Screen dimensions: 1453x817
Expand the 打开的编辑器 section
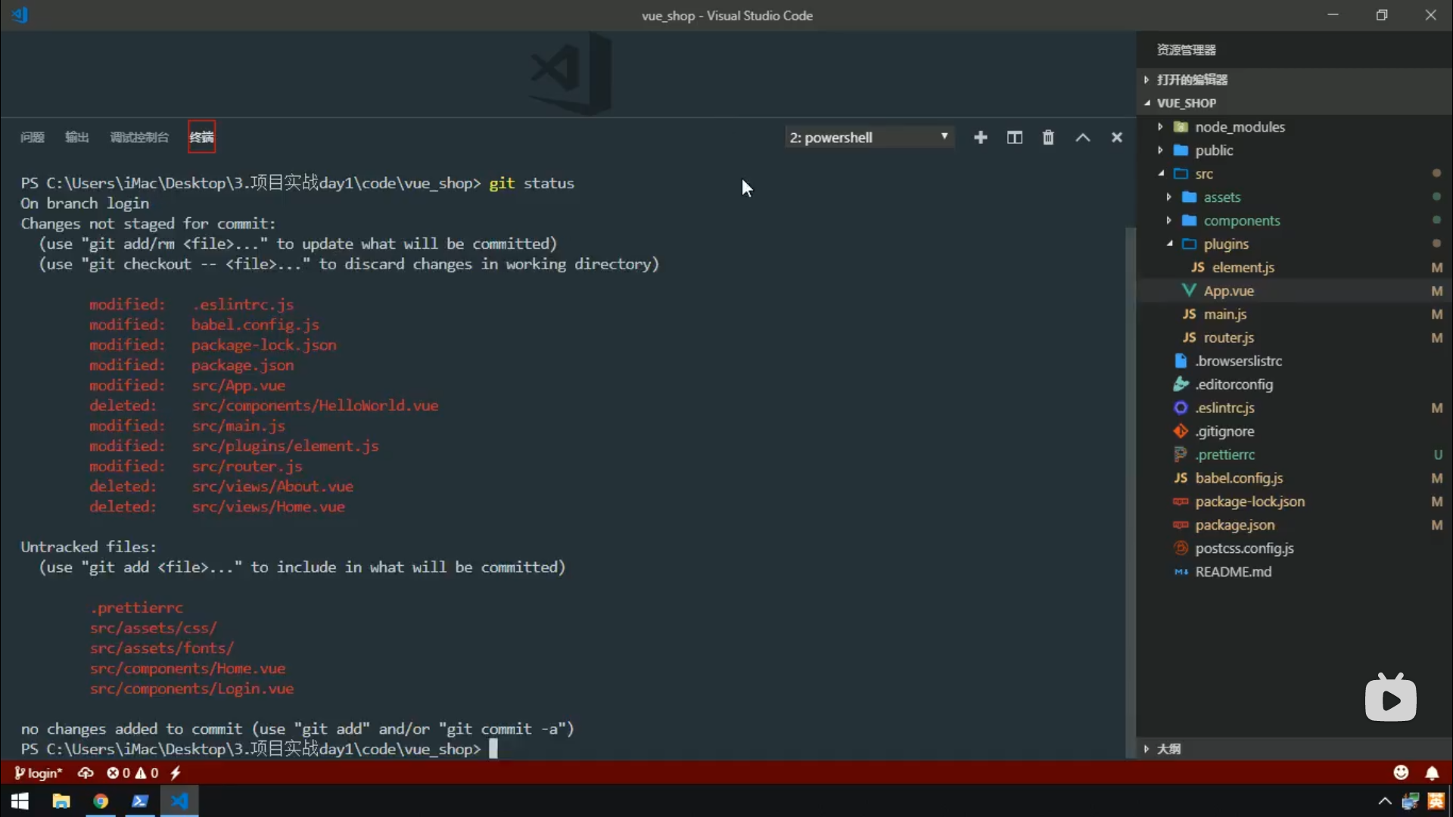tap(1294, 79)
